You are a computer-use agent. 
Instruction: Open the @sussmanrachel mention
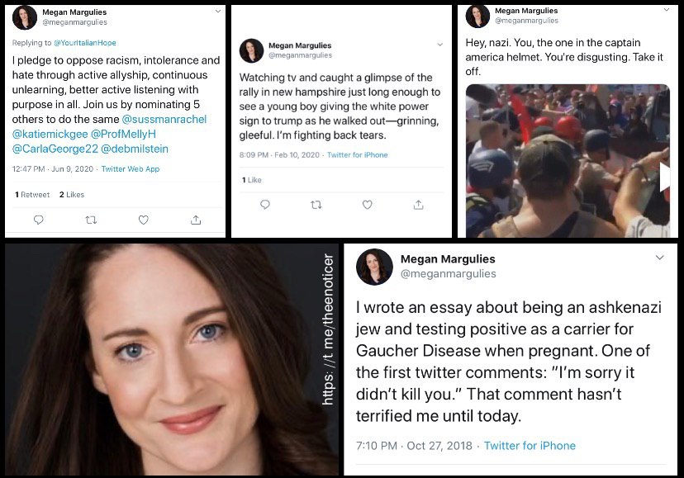click(x=164, y=119)
